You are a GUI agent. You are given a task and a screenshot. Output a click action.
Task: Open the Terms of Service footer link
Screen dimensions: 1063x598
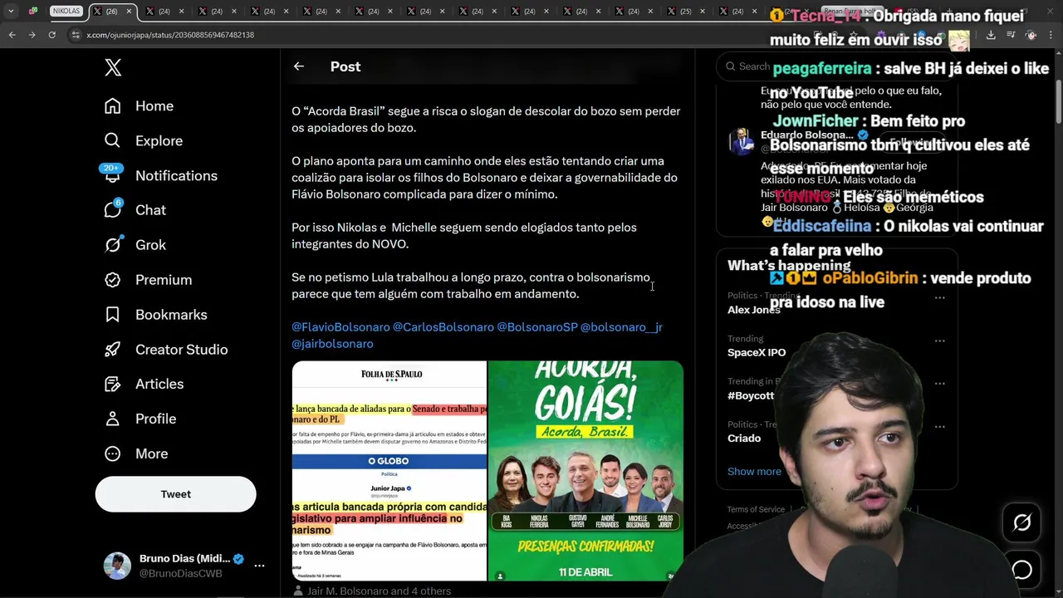point(756,509)
